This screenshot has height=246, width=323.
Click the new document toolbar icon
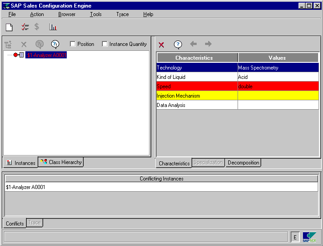pyautogui.click(x=9, y=27)
